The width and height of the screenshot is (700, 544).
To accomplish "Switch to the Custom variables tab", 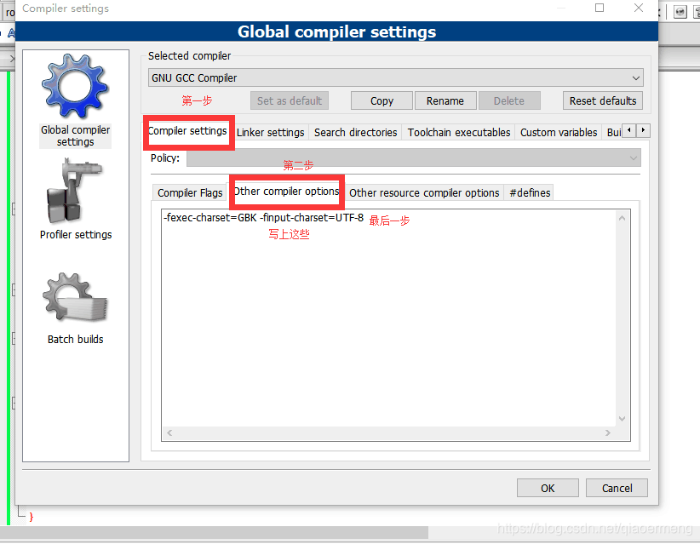I will click(x=559, y=132).
